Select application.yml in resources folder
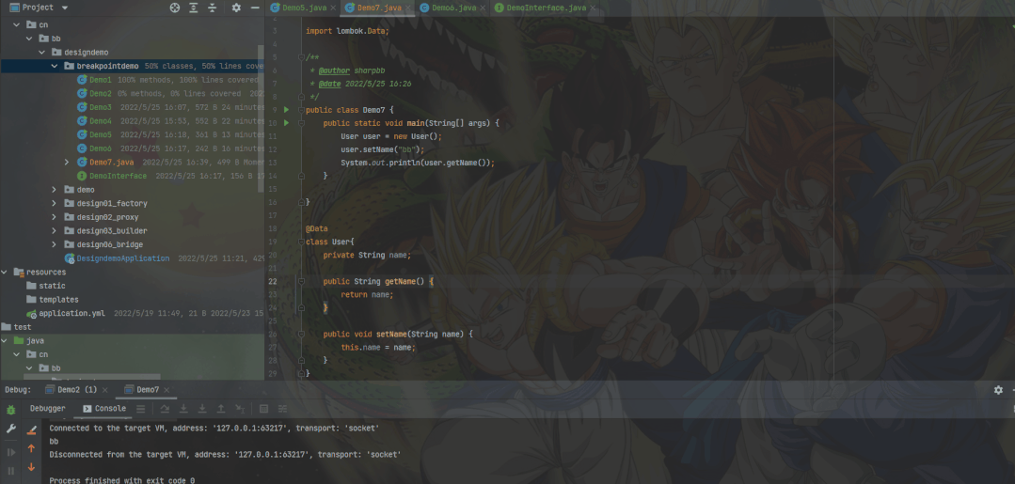The height and width of the screenshot is (484, 1015). tap(71, 313)
